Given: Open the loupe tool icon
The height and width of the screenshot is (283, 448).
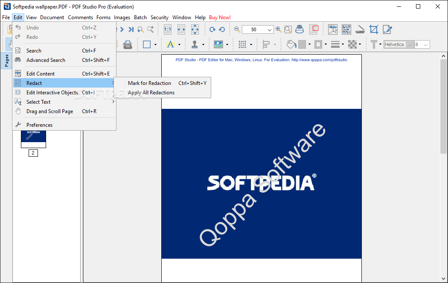Looking at the screenshot, I should pyautogui.click(x=300, y=29).
